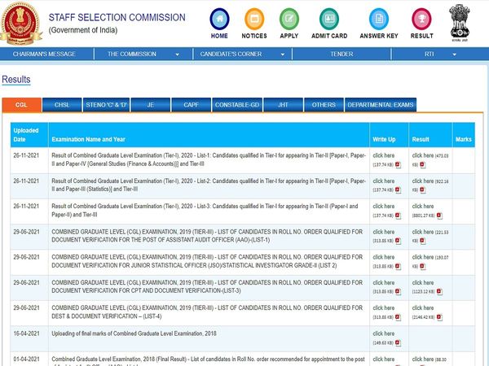Open Result PDF icon for Tier-I 2020 List-2
The image size is (489, 366).
click(x=422, y=190)
